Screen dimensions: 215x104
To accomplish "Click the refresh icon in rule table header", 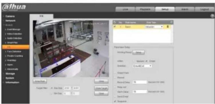I will 115,22.
